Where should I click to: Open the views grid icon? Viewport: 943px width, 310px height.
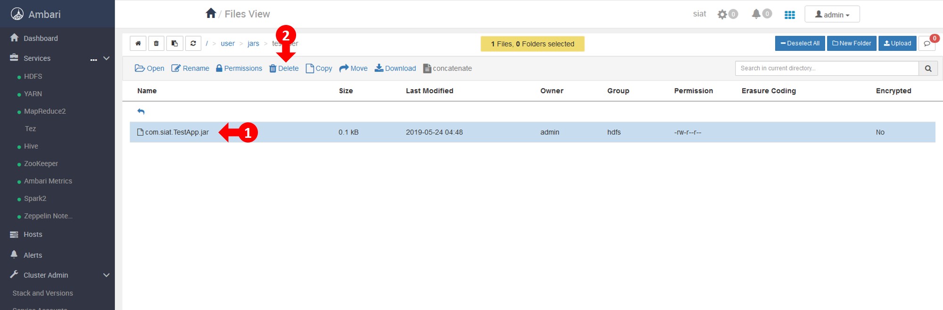790,15
